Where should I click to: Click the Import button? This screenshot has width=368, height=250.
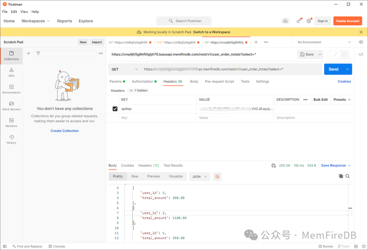pyautogui.click(x=97, y=42)
